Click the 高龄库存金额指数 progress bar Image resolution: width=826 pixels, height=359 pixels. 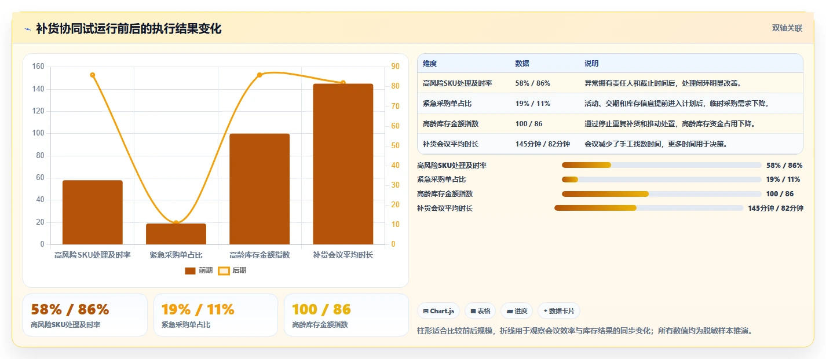click(x=661, y=194)
